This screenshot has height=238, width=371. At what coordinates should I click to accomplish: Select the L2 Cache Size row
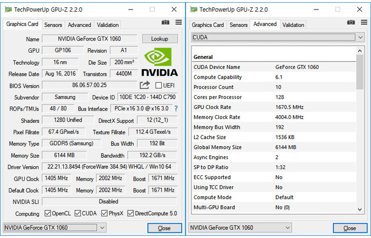pyautogui.click(x=274, y=137)
